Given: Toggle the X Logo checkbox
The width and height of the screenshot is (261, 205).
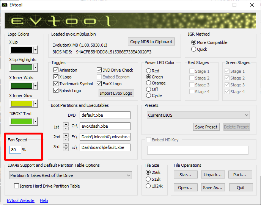Looking at the screenshot, I should pos(63,77).
